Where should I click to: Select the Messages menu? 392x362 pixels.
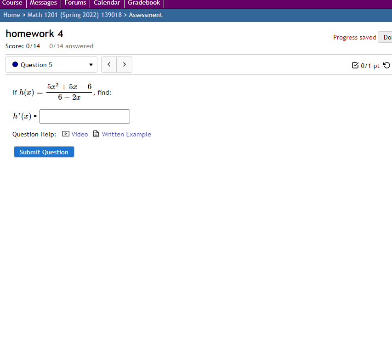tap(43, 3)
